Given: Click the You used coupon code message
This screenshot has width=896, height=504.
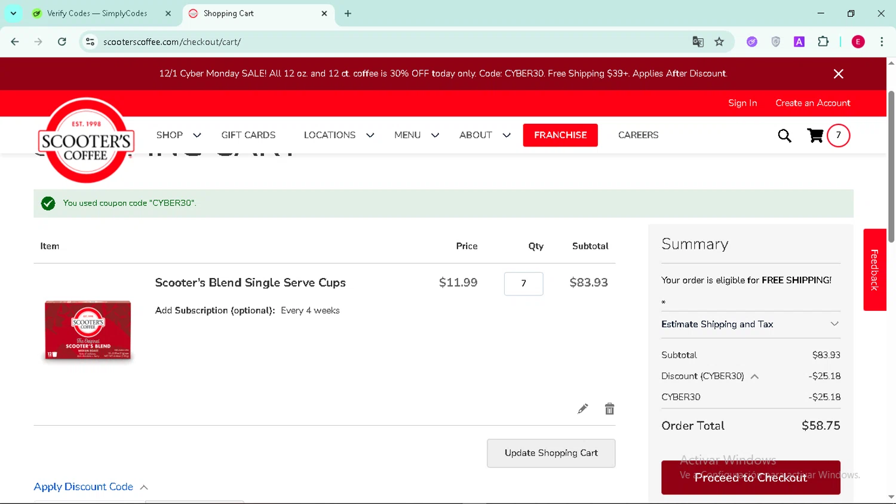Looking at the screenshot, I should click(130, 203).
